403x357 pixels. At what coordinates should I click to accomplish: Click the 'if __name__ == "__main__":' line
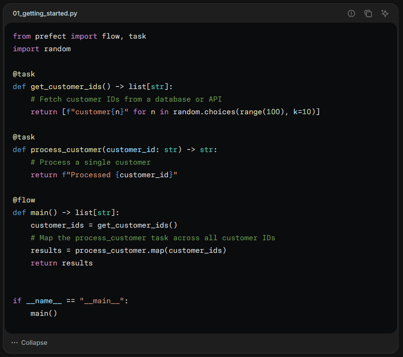71,301
